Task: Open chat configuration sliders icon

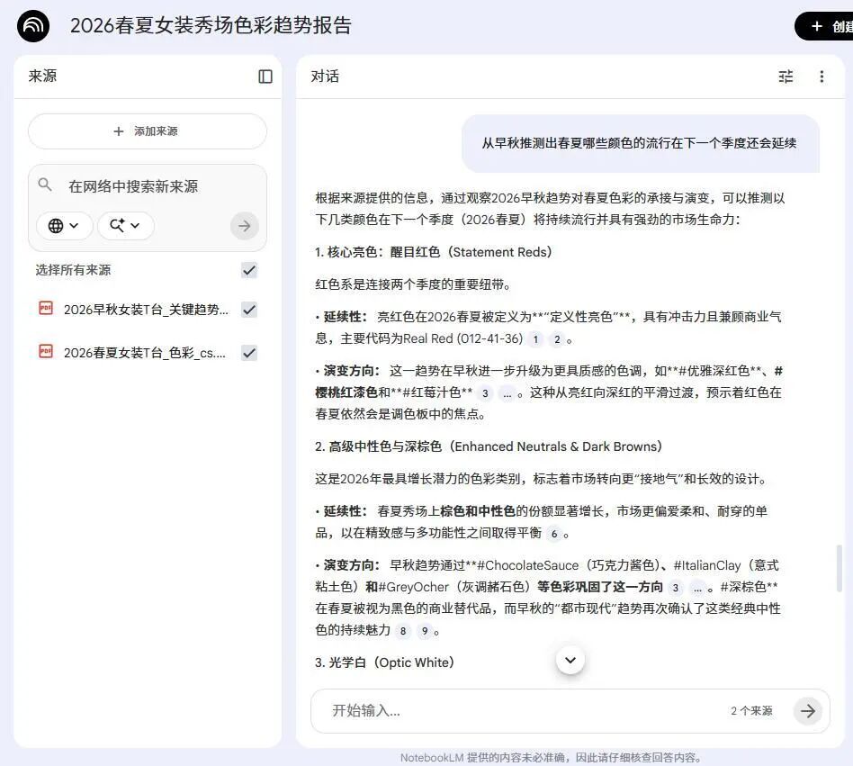Action: pos(786,77)
